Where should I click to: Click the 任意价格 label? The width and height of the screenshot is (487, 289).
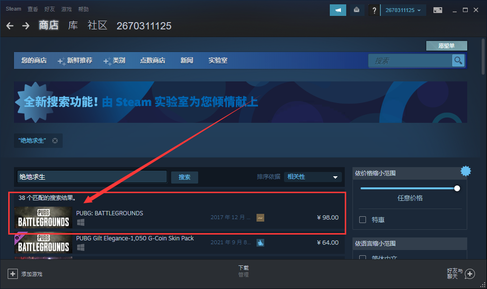(410, 198)
